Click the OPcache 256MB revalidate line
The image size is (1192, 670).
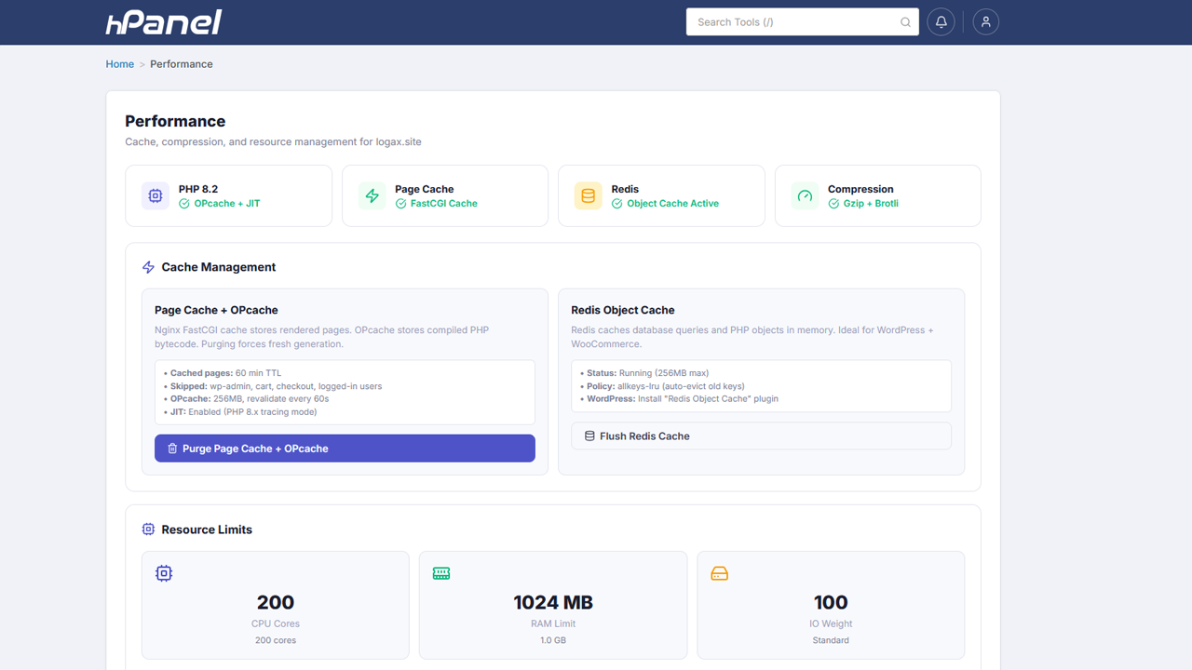(x=246, y=399)
